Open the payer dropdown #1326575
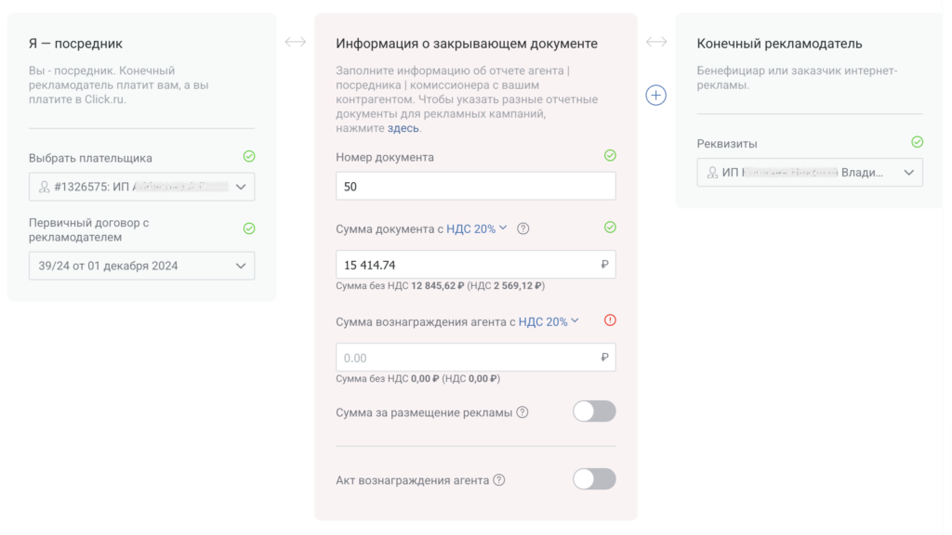Image resolution: width=952 pixels, height=535 pixels. click(x=141, y=187)
